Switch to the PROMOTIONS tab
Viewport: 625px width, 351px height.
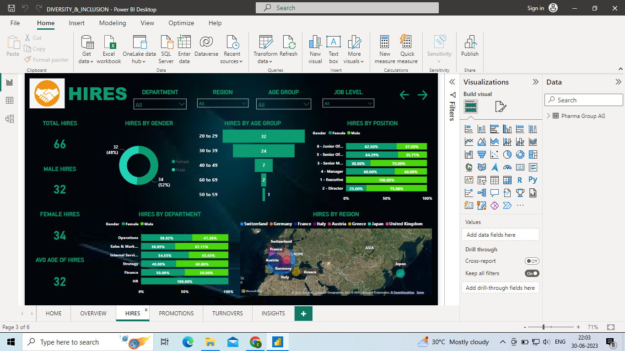[176, 314]
